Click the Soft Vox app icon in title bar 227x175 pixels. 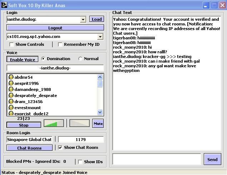[4, 5]
